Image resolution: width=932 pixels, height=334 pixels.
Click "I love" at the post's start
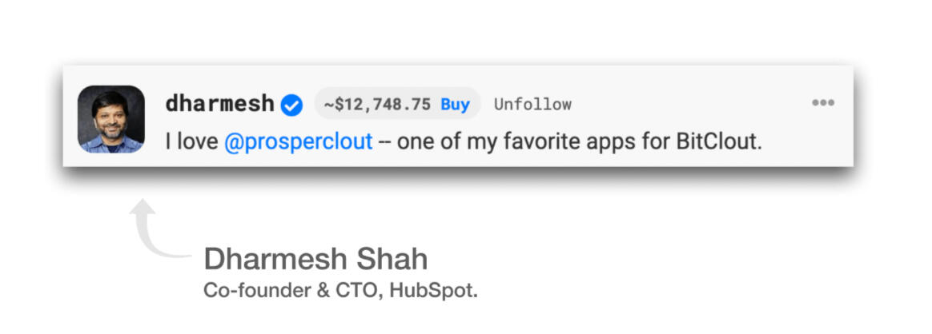coord(192,141)
